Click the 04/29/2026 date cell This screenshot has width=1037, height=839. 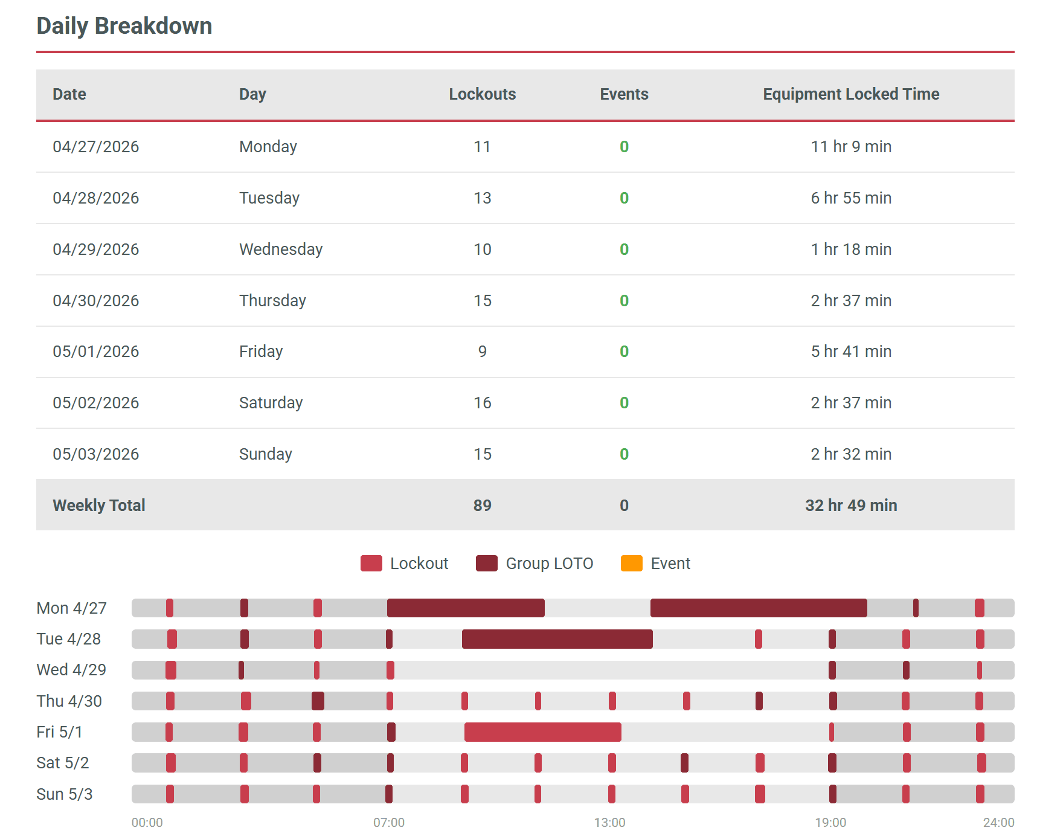[96, 249]
